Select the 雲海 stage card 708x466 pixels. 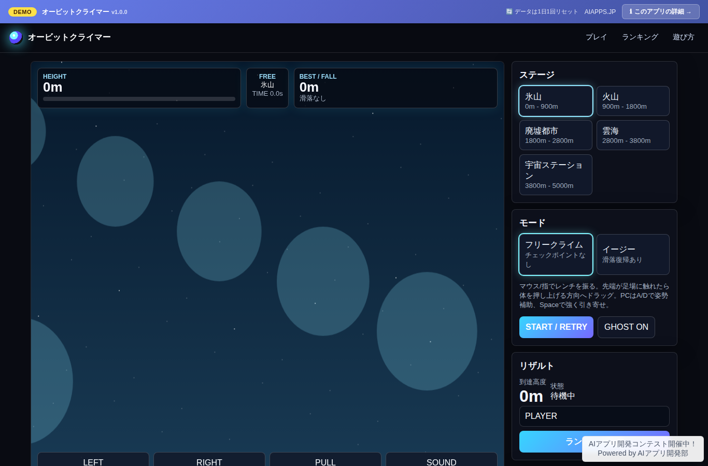tap(633, 135)
